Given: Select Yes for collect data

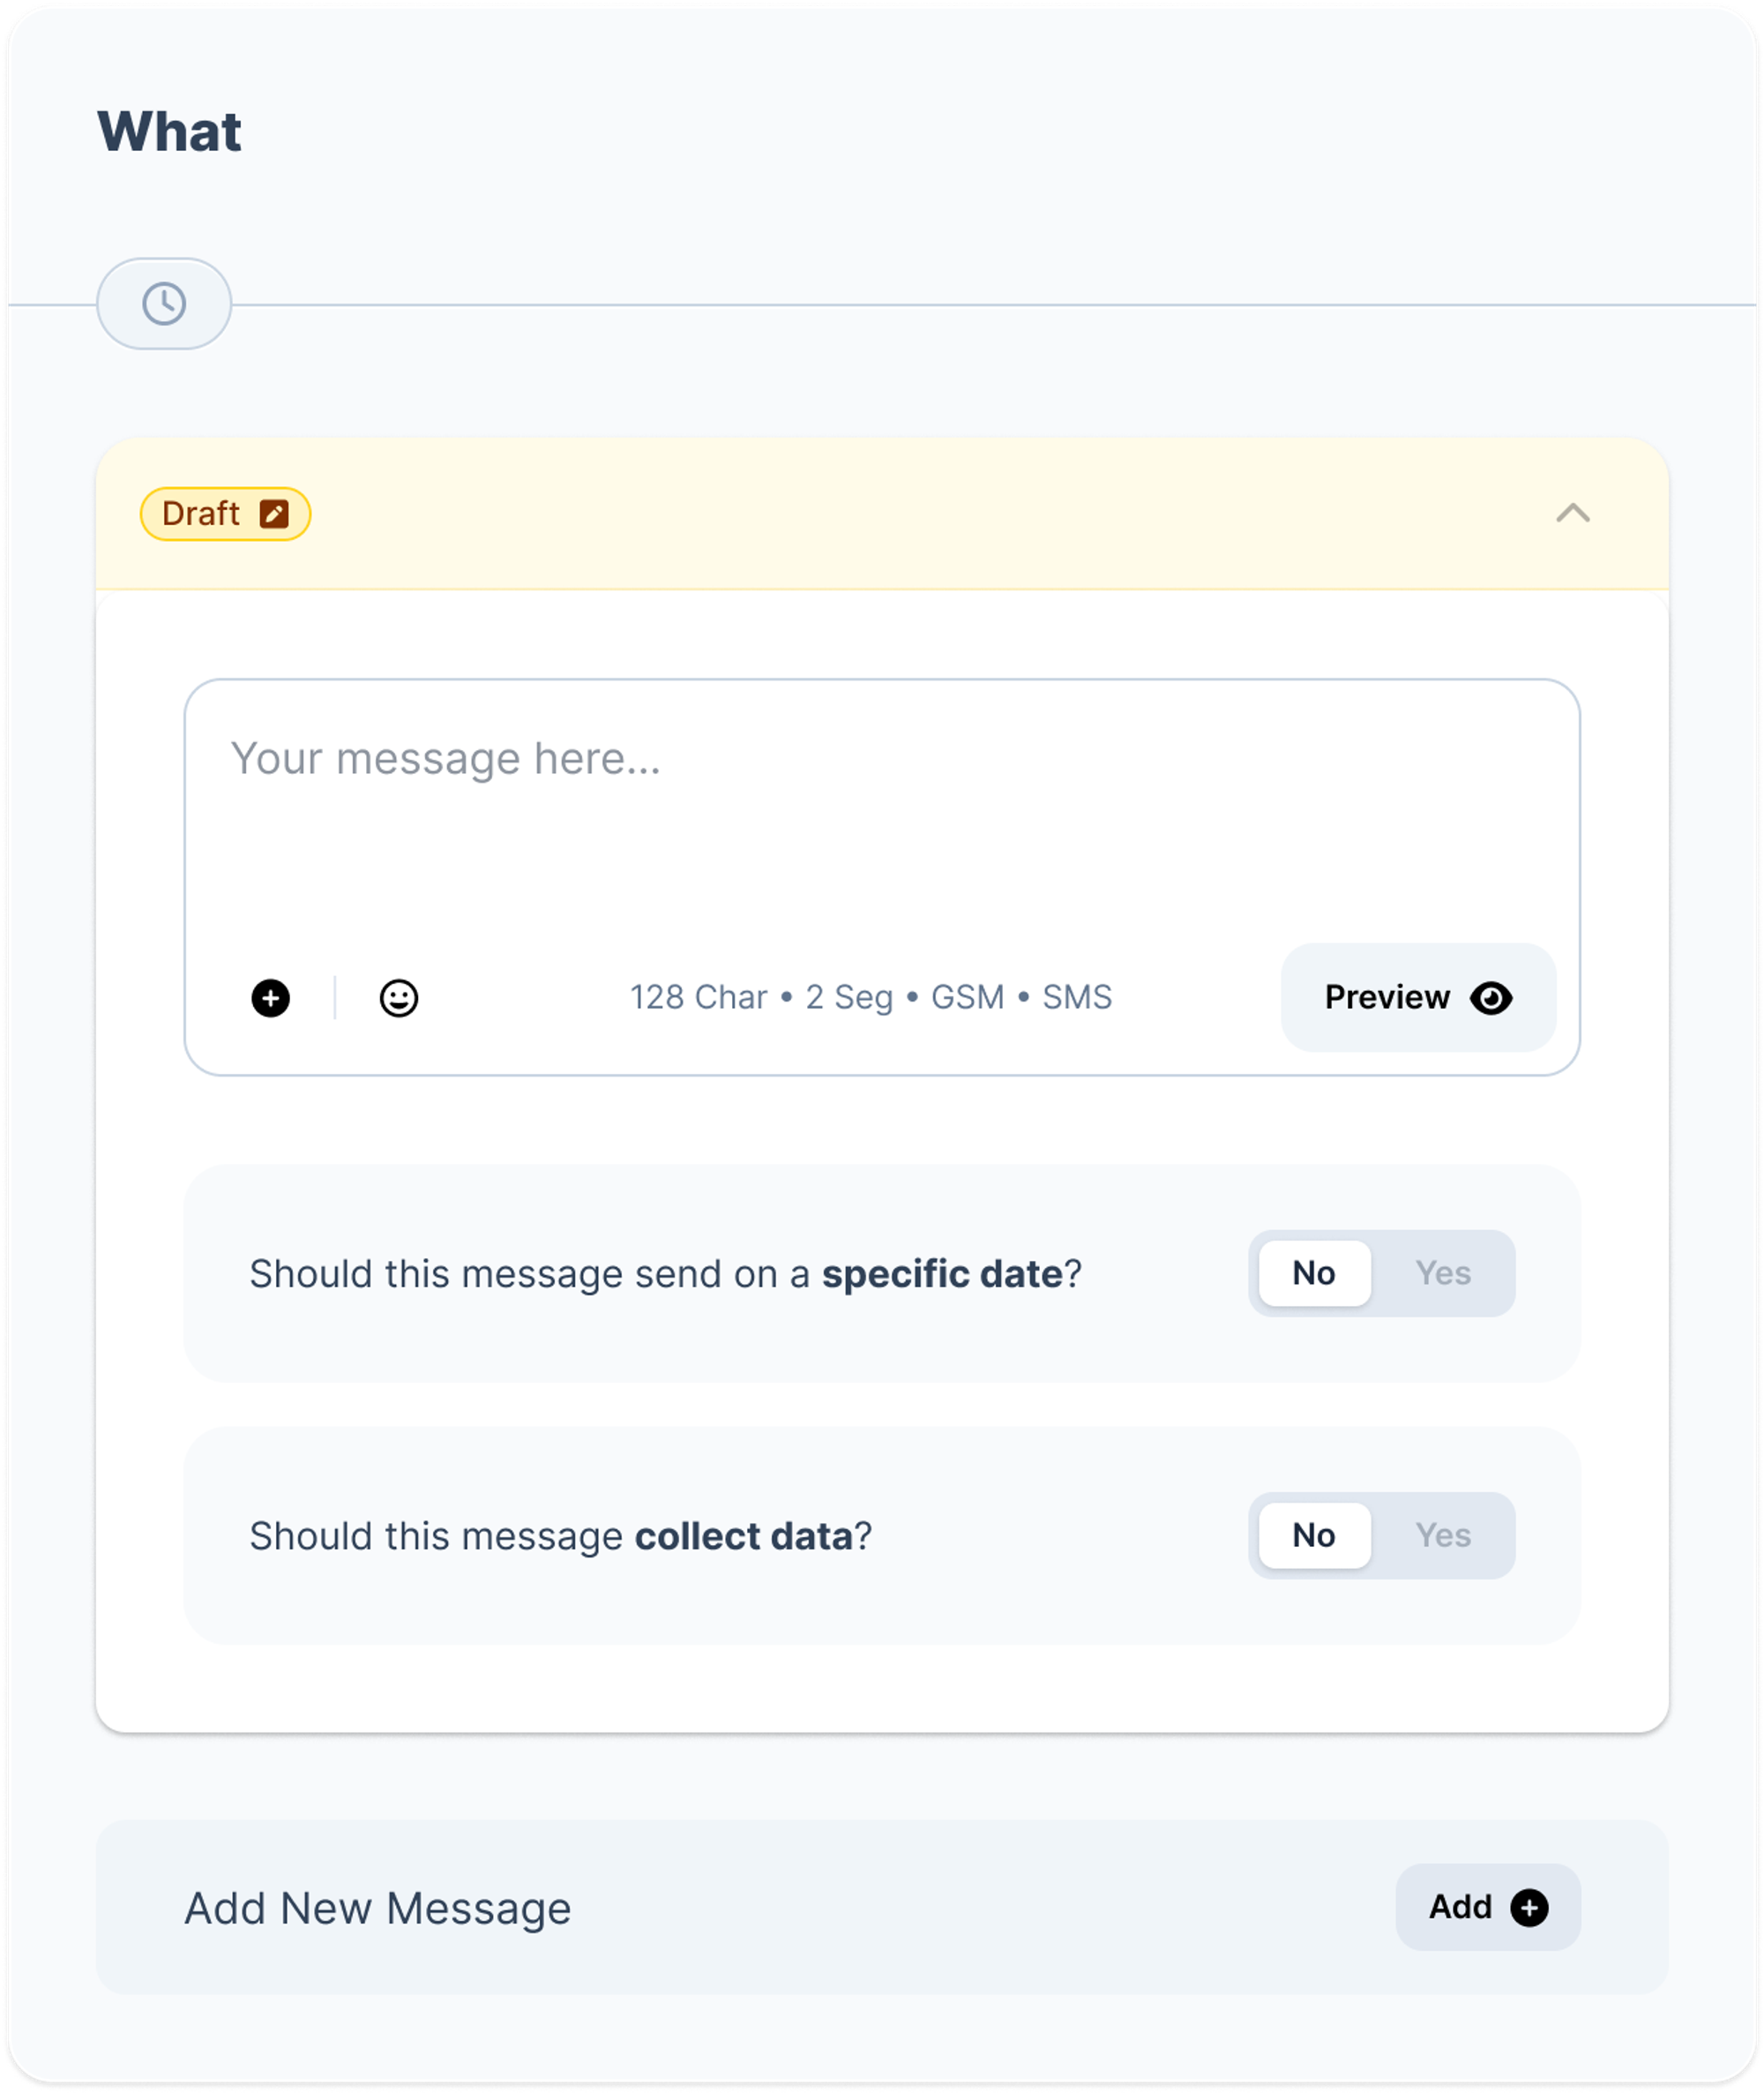Looking at the screenshot, I should [x=1442, y=1534].
